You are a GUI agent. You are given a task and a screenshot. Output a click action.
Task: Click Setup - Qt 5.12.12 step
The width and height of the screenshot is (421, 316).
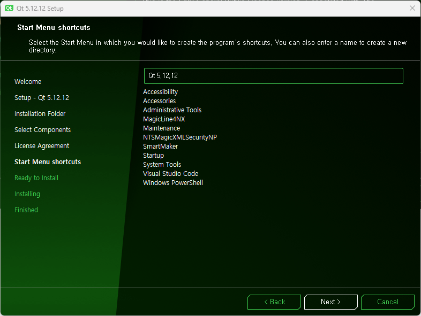pos(42,98)
